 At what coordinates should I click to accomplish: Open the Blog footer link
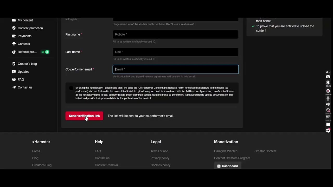pos(35,158)
